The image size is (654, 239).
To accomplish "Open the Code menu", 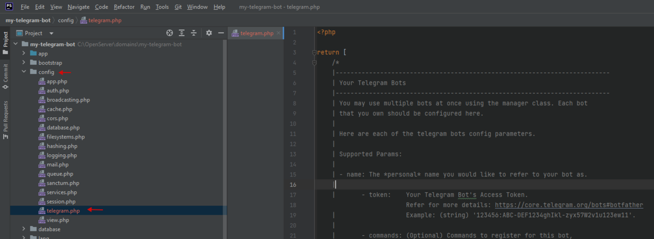I will click(x=101, y=8).
